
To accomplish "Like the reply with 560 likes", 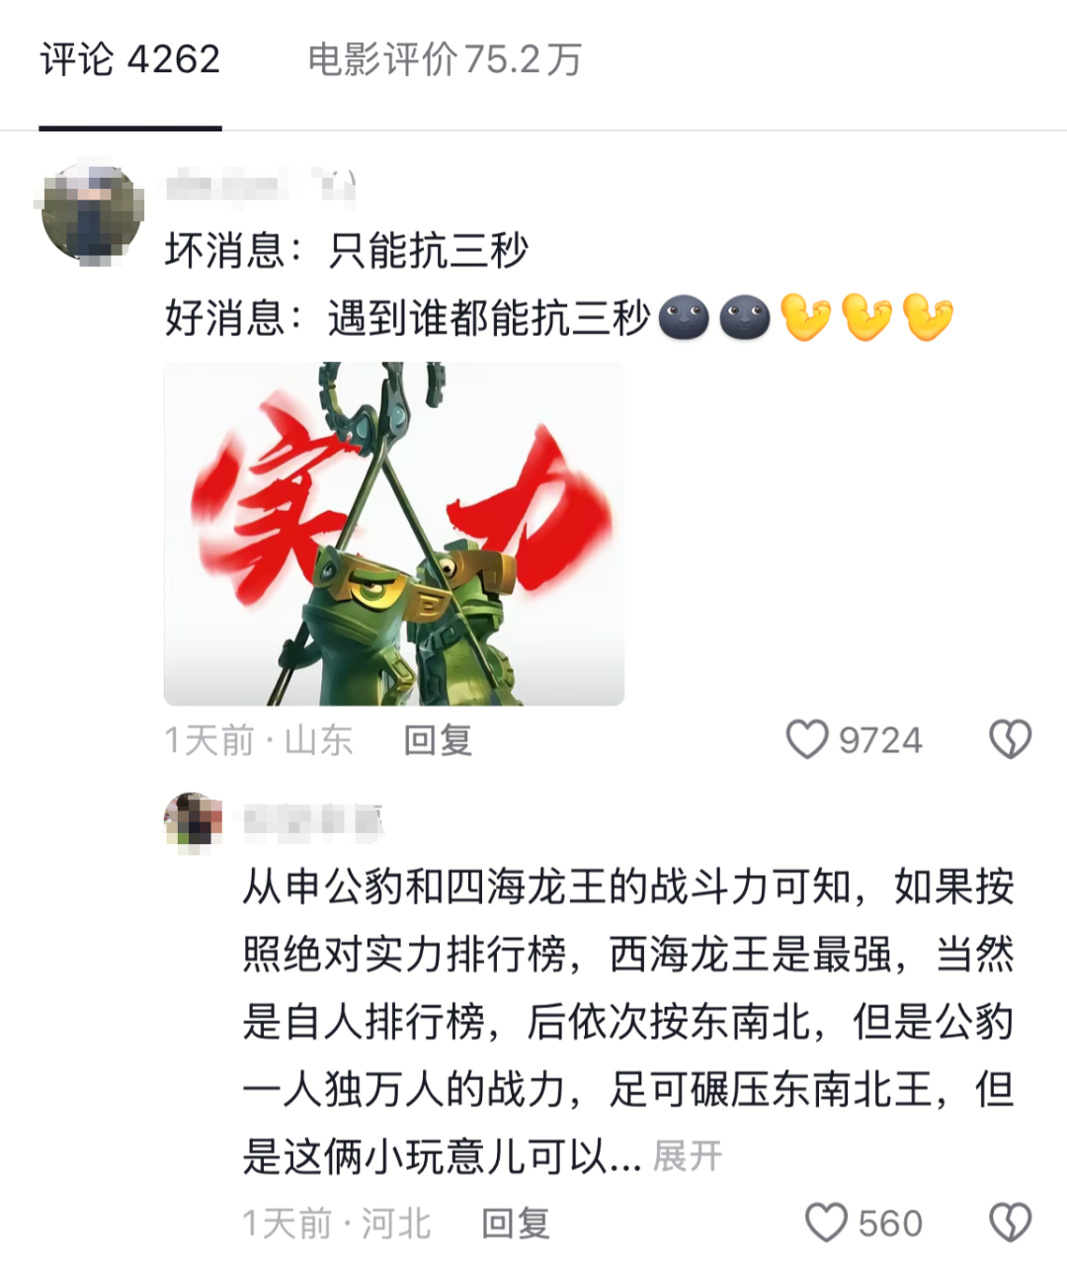I will coord(826,1223).
